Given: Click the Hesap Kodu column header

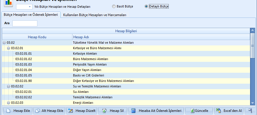Looking at the screenshot, I should click(x=37, y=37).
